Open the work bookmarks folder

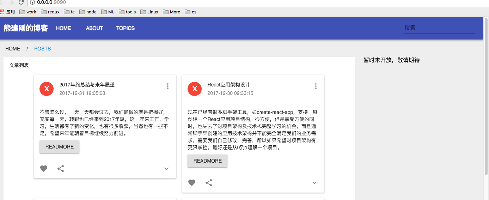point(28,12)
